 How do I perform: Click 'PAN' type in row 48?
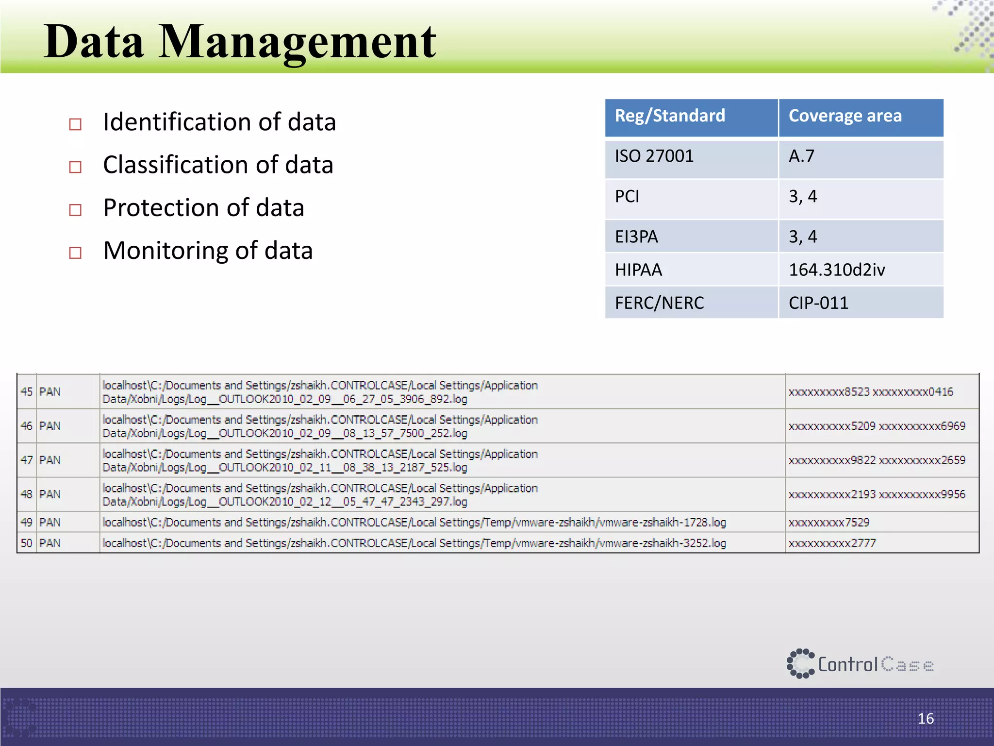click(50, 494)
